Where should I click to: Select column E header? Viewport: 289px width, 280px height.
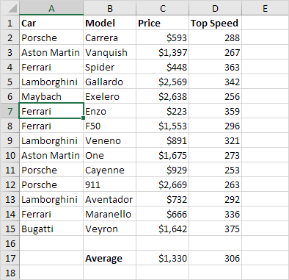pyautogui.click(x=266, y=8)
